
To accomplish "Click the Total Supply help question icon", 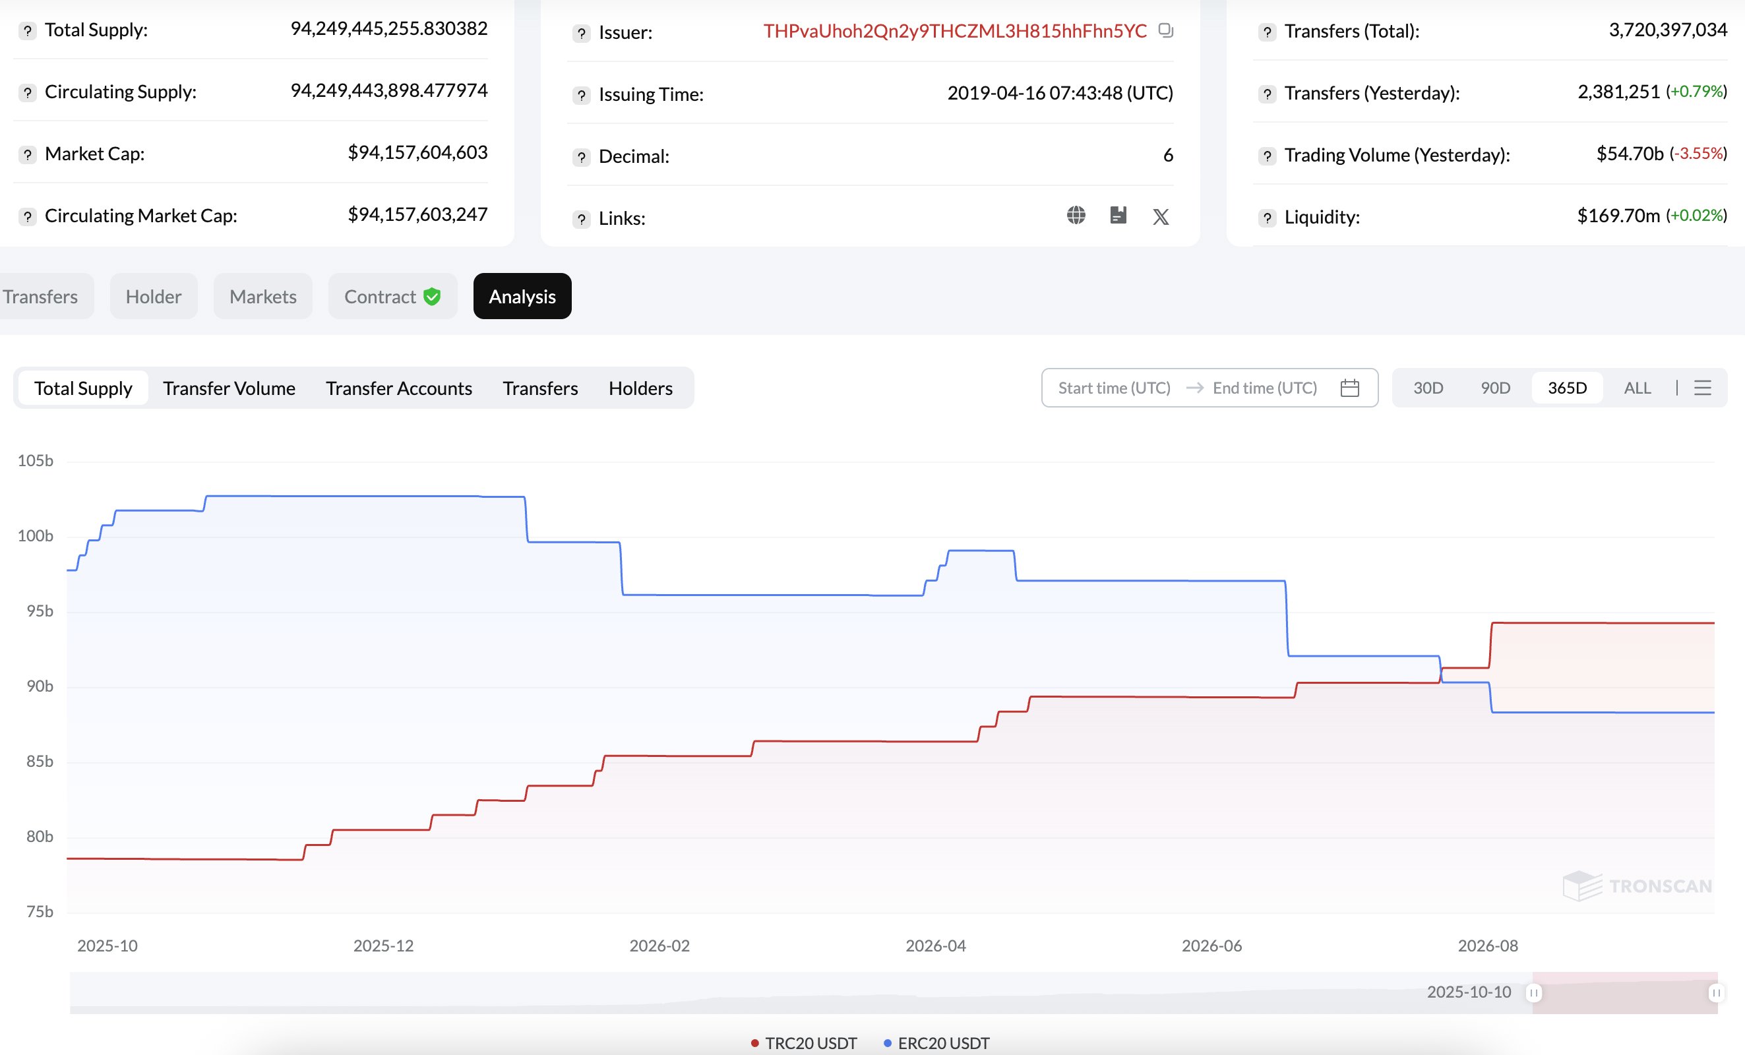I will point(28,30).
